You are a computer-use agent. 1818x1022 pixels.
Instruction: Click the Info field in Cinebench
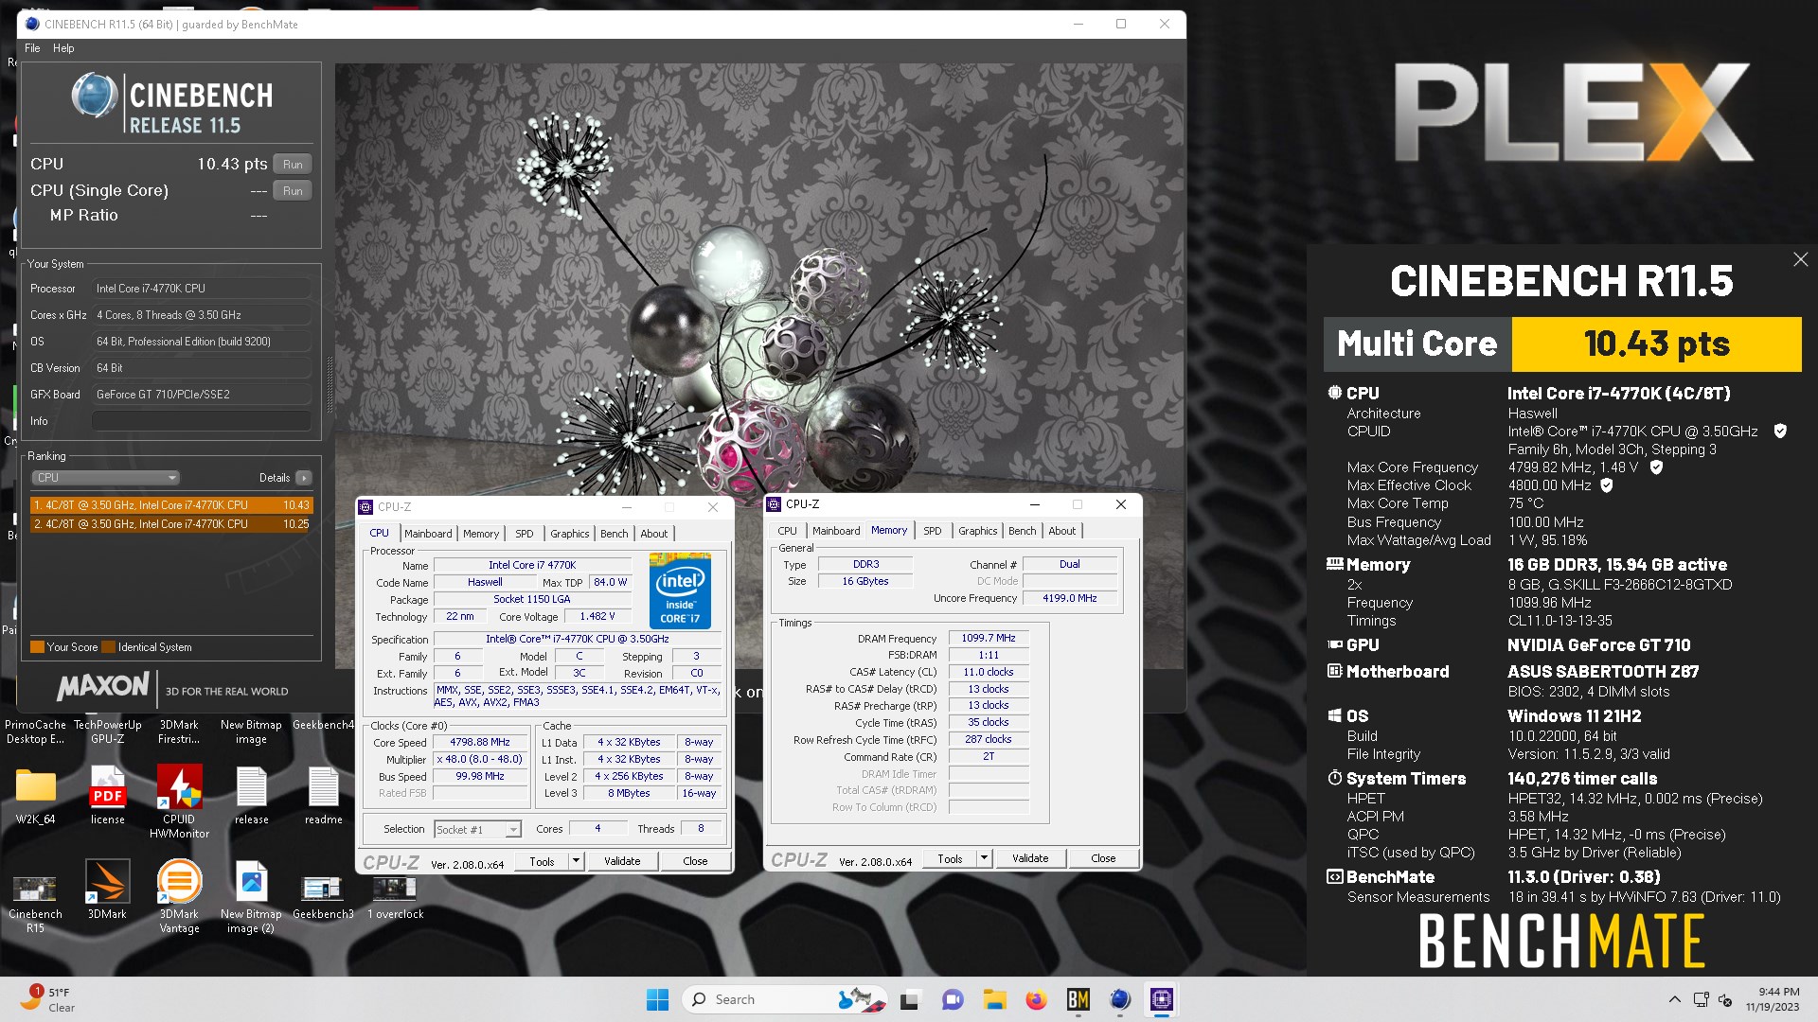201,421
